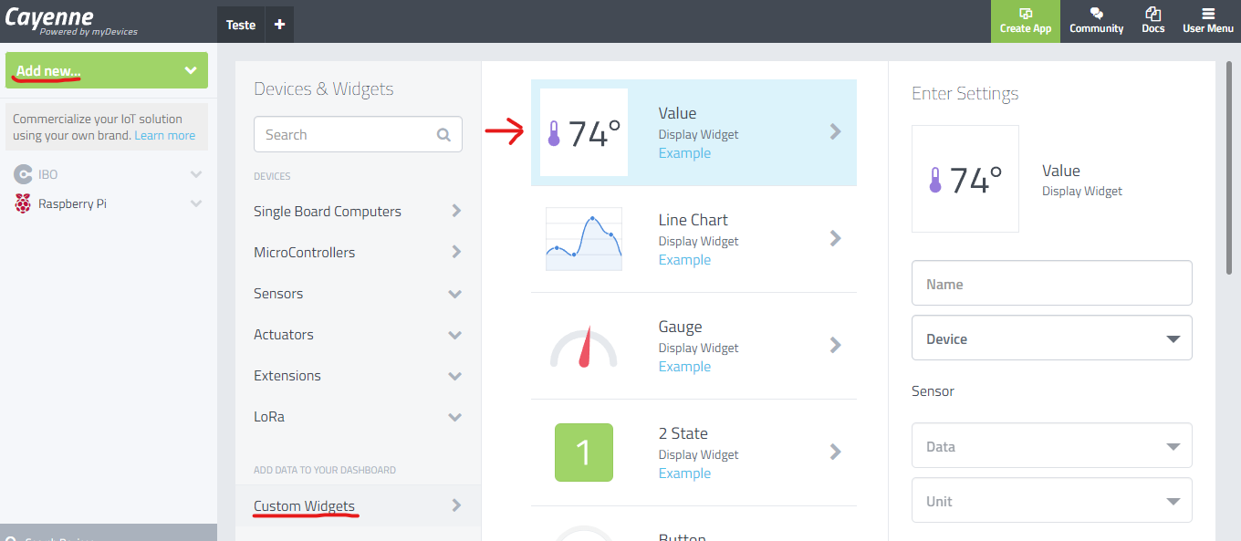
Task: Open the Data dropdown
Action: (1051, 445)
